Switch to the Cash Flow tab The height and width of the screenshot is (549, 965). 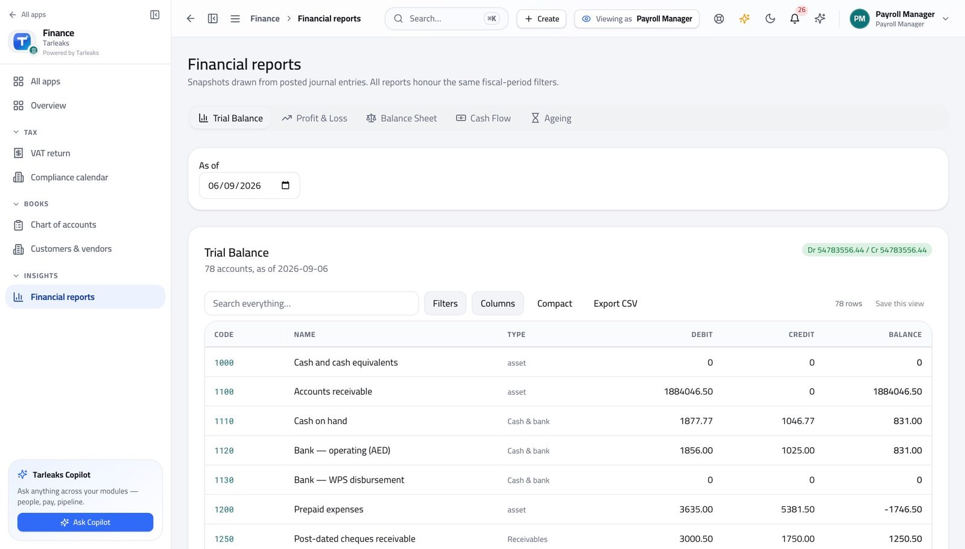pyautogui.click(x=483, y=118)
